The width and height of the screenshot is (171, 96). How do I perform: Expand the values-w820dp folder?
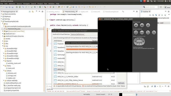click(4, 81)
